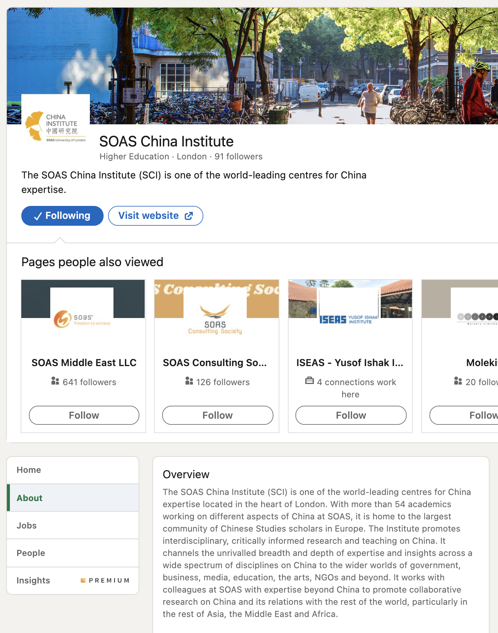Click '4 connections work here' text
Screen dimensions: 498x633
[x=356, y=388]
